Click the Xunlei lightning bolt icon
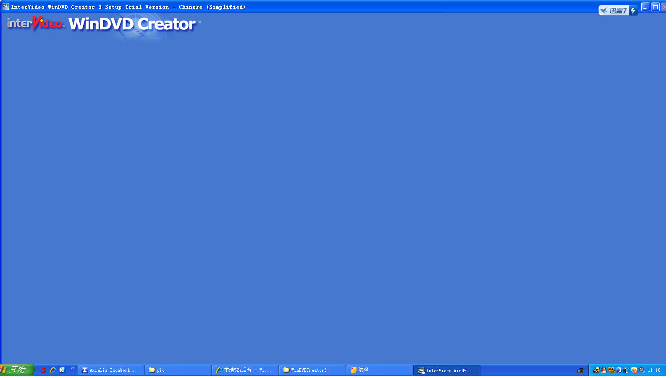The width and height of the screenshot is (672, 378). (633, 10)
